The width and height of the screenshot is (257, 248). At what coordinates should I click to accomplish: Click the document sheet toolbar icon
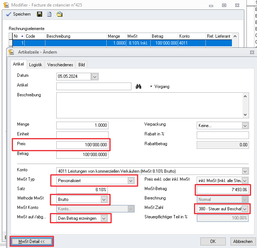[x=49, y=14]
